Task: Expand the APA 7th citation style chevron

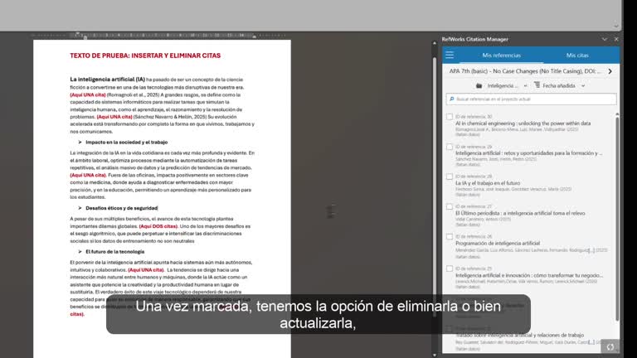Action: point(610,71)
